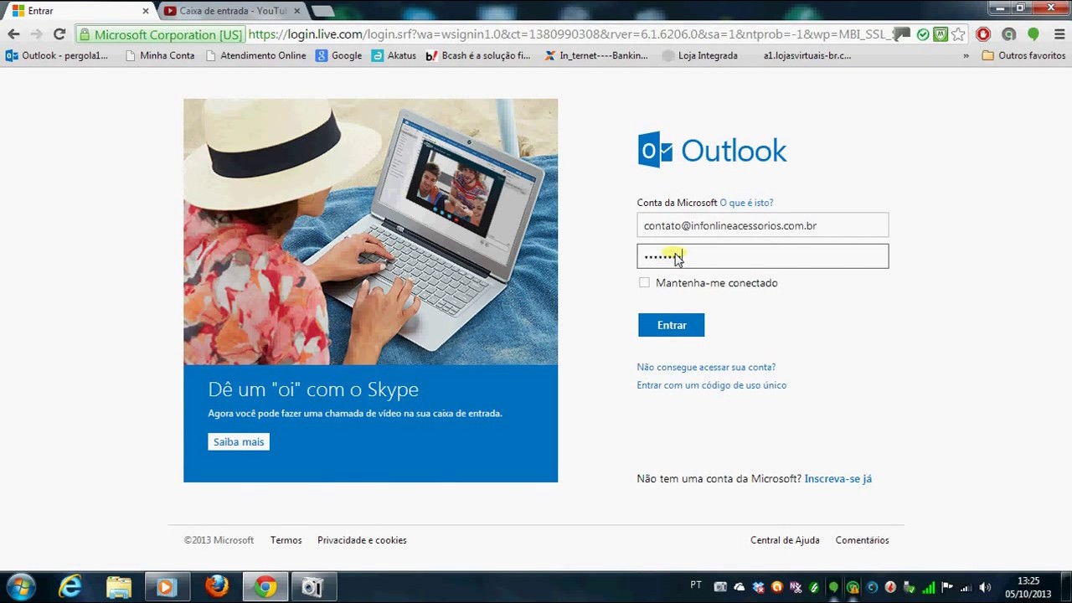Click the Microsoft Corporation SSL certificate badge
Screen dimensions: 1072x603
click(x=160, y=34)
